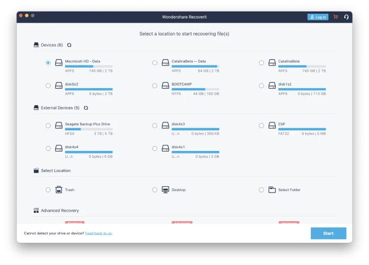Click the disk0s2 drive icon
Viewport: 369px width, 265px height.
pyautogui.click(x=59, y=86)
